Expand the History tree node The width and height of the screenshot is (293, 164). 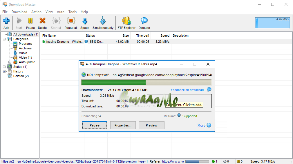point(4,71)
